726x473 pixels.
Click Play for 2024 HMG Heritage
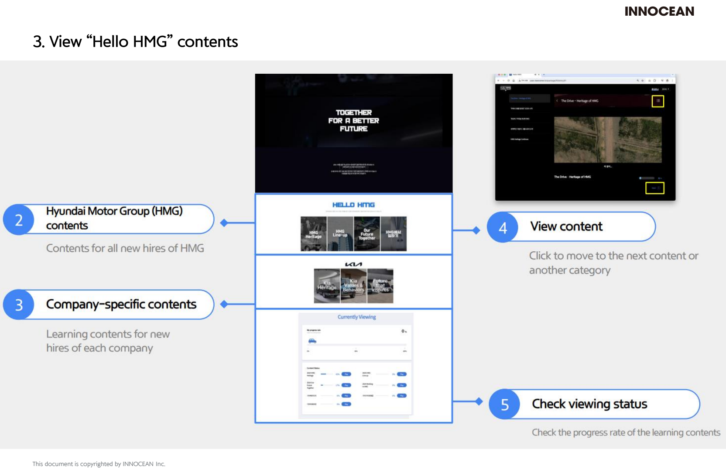coord(346,374)
